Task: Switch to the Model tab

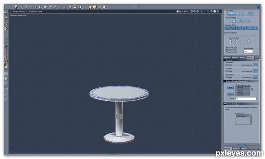Action: (x=227, y=57)
